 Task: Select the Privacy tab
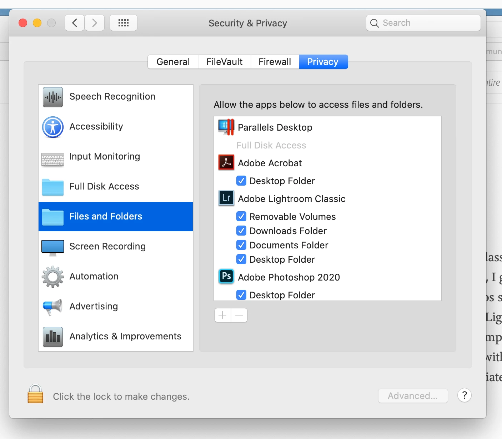coord(323,62)
